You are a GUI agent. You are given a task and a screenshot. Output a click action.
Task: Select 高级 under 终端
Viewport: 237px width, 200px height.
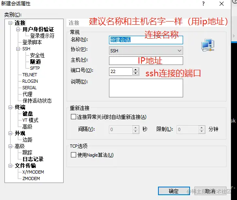pos(28,127)
